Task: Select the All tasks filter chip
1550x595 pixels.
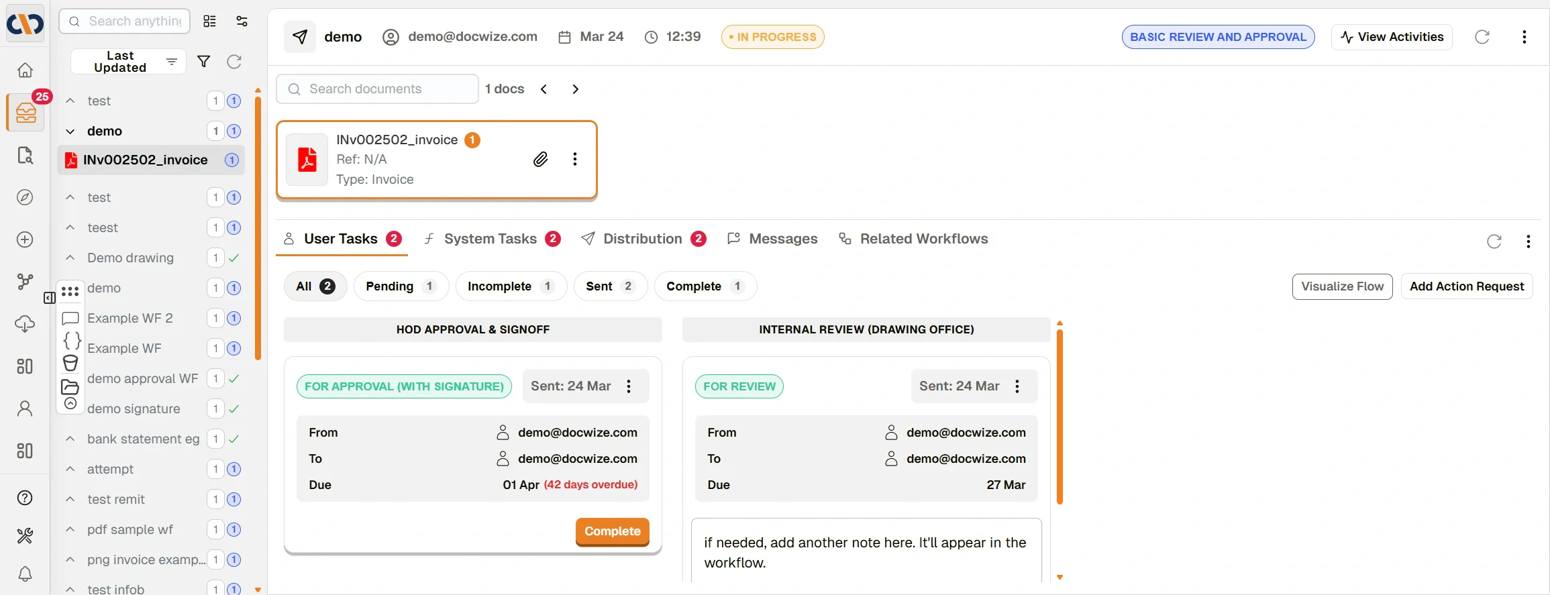Action: click(315, 286)
